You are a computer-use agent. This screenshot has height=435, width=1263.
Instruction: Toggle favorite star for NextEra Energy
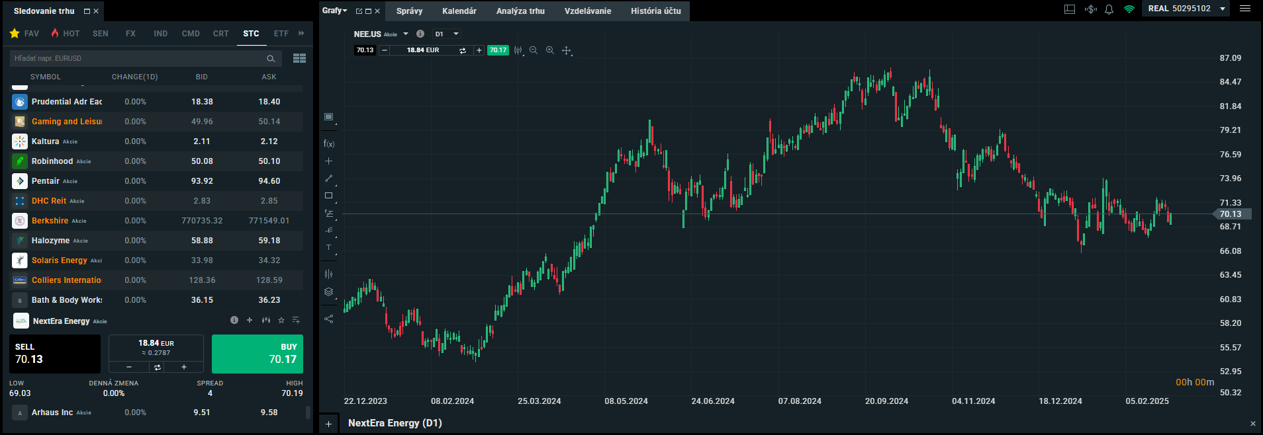pos(281,320)
